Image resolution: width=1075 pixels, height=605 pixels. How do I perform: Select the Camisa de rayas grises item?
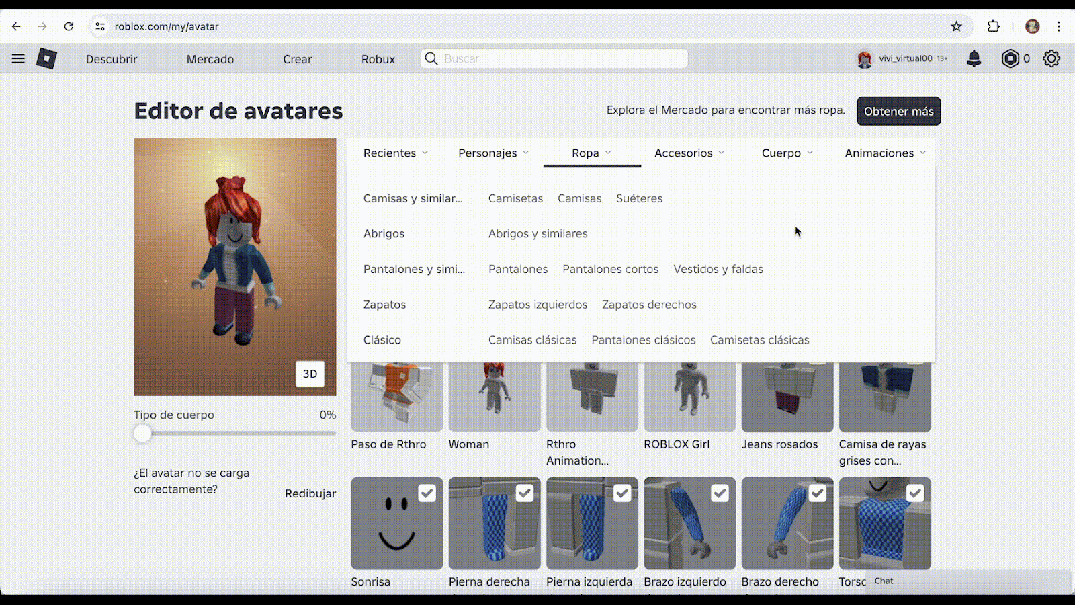[x=885, y=397]
